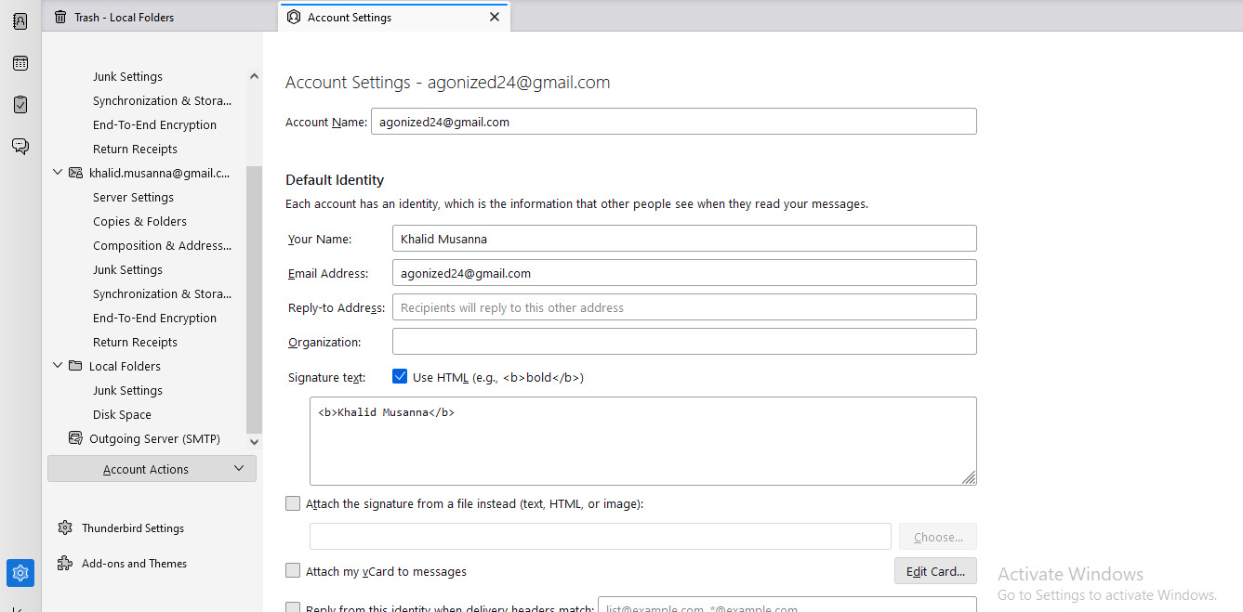
Task: Click the Outgoing Server (SMTP) icon
Action: 75,438
